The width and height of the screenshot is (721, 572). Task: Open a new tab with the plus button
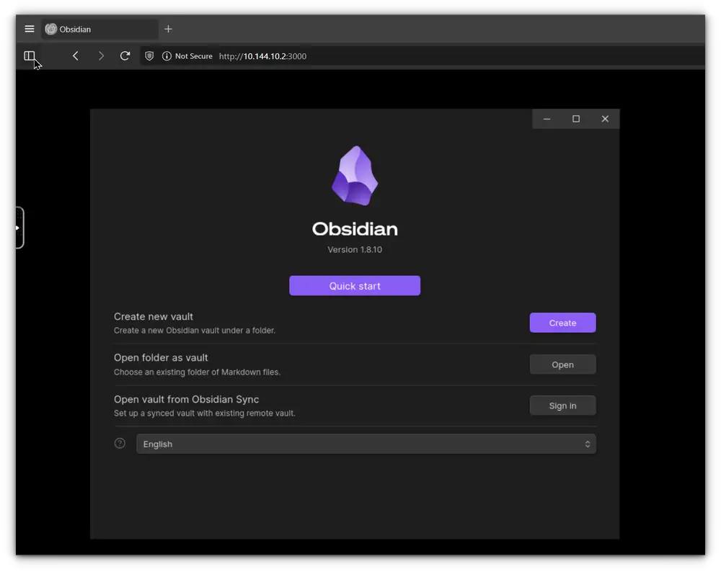pyautogui.click(x=168, y=29)
